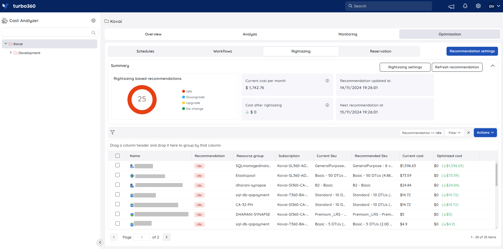Open the Actions dropdown
The height and width of the screenshot is (249, 503).
click(485, 133)
